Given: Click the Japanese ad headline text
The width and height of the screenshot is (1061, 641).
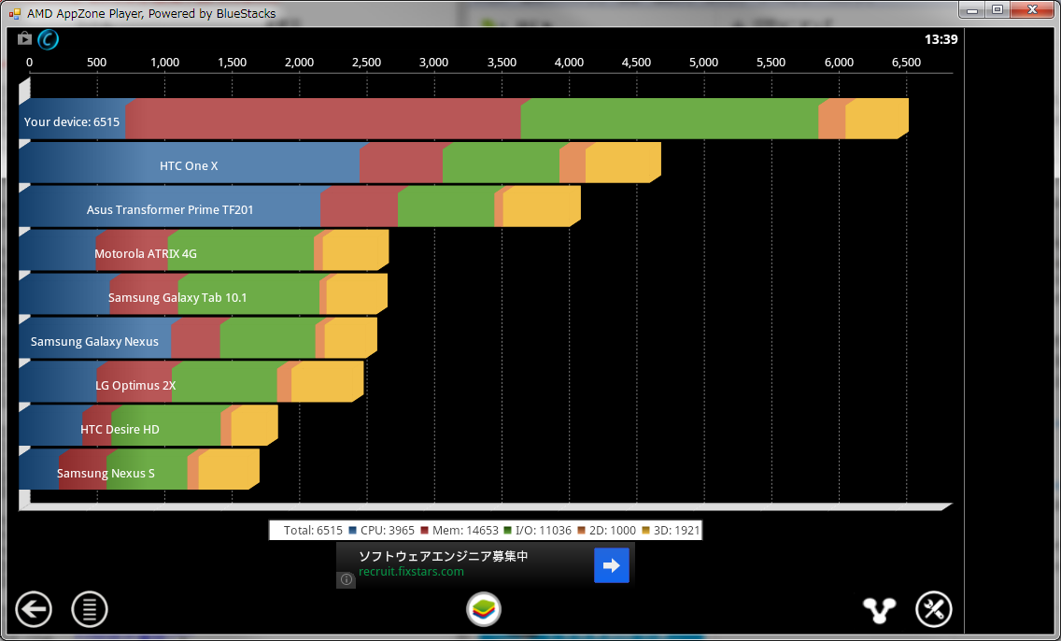Looking at the screenshot, I should click(x=444, y=556).
